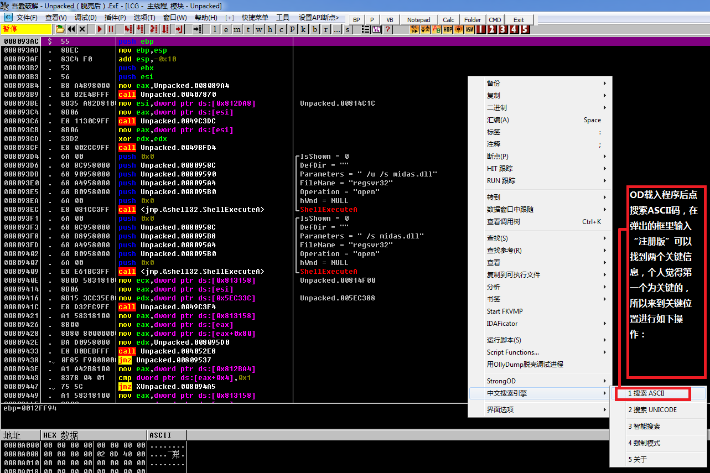Click the Folder button
Image resolution: width=710 pixels, height=473 pixels.
473,19
